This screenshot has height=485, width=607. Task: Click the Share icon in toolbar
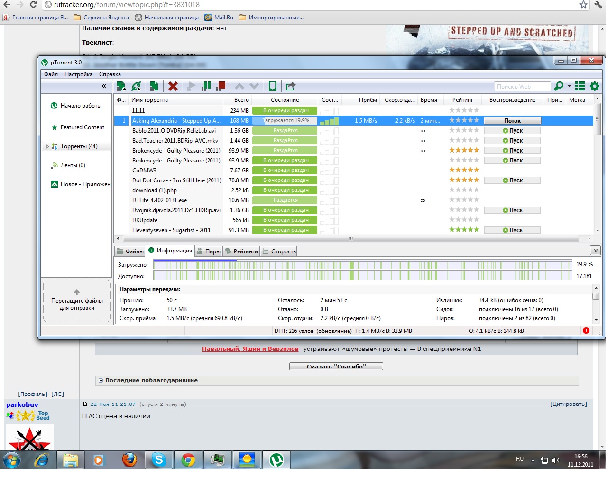(x=291, y=86)
